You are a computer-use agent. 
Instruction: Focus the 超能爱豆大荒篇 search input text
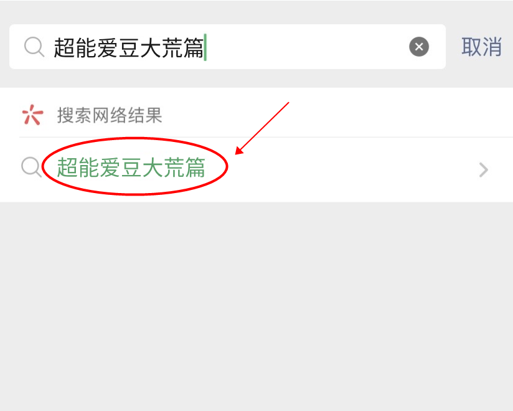[x=129, y=47]
